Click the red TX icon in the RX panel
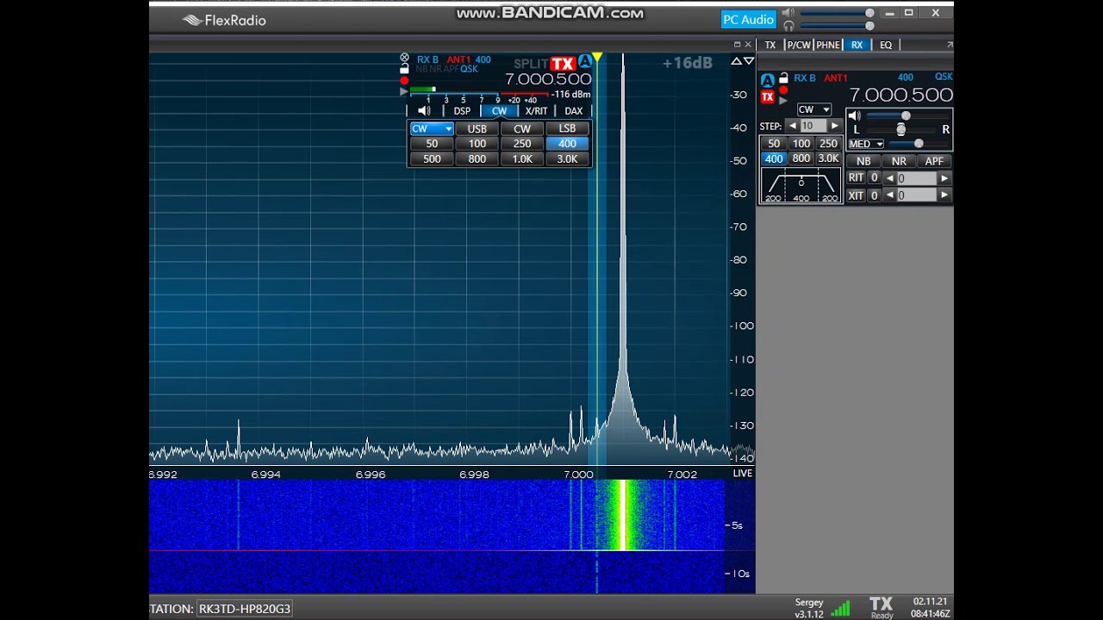Image resolution: width=1103 pixels, height=620 pixels. [767, 97]
